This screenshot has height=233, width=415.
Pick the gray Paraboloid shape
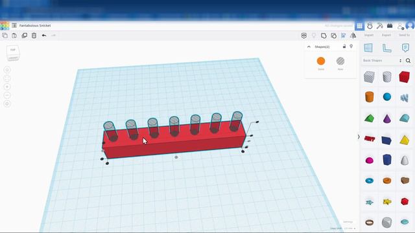pyautogui.click(x=405, y=160)
